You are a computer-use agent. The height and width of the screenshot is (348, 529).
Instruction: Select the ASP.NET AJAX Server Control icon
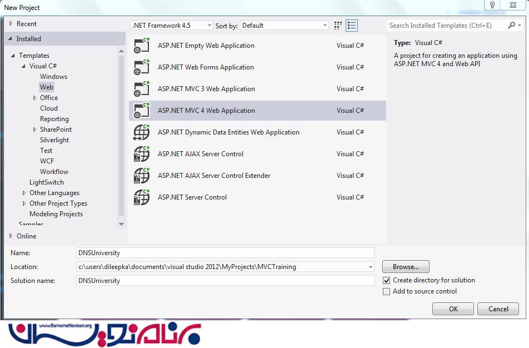tap(142, 155)
